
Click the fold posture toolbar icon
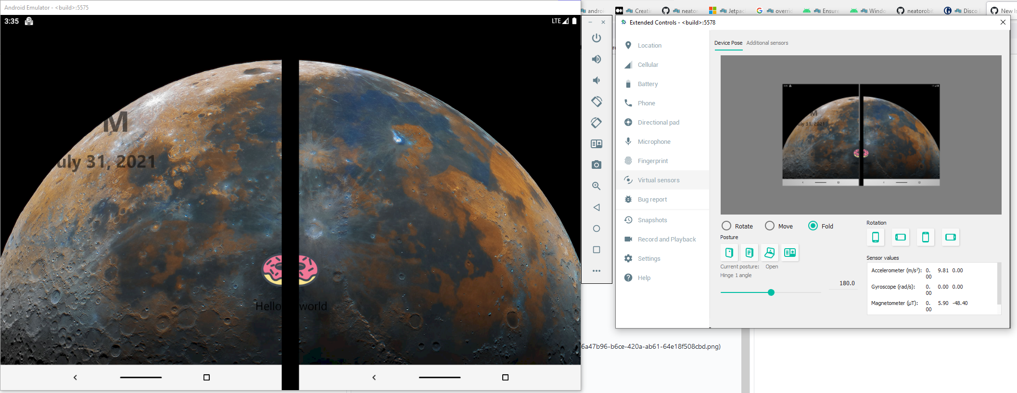(597, 144)
